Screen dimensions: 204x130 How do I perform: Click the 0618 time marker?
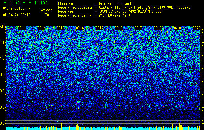(158, 28)
